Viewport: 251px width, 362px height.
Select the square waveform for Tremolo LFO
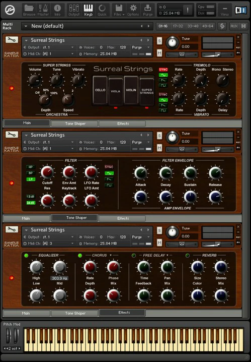(x=163, y=85)
